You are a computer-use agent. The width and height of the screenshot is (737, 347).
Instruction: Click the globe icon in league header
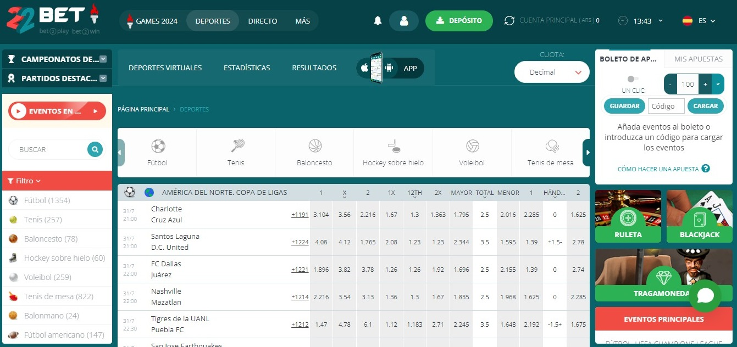coord(149,193)
